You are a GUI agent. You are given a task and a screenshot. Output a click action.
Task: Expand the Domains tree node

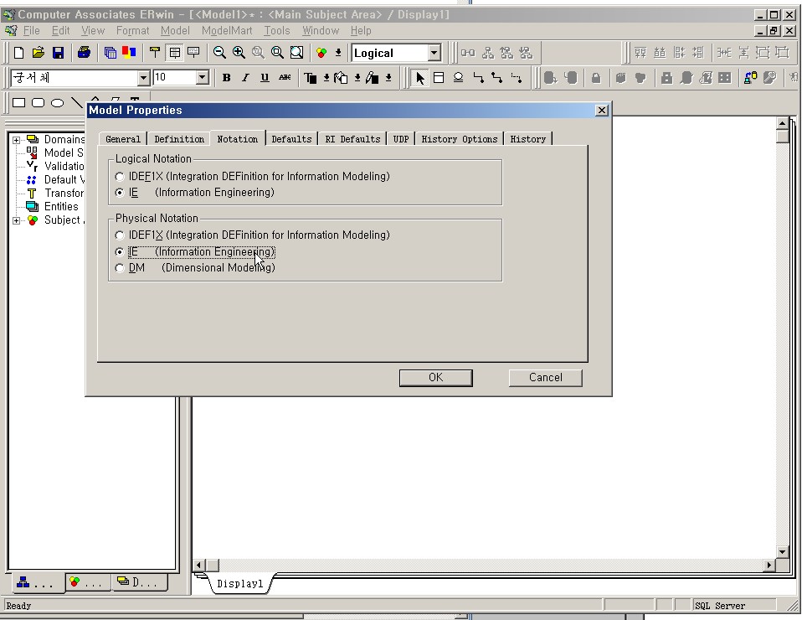(17, 140)
